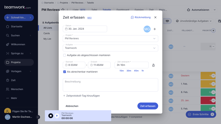Collapse the sidebar with chevron button
221x124 pixels.
pos(38,117)
